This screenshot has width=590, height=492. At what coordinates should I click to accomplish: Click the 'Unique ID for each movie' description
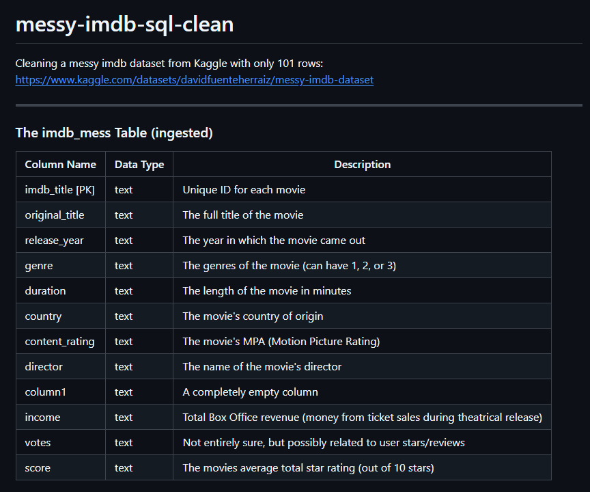tap(244, 190)
